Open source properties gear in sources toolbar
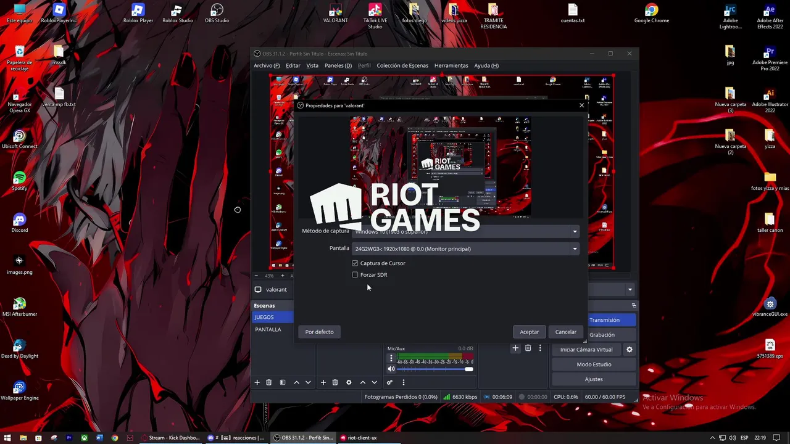This screenshot has width=790, height=444. coord(349,382)
